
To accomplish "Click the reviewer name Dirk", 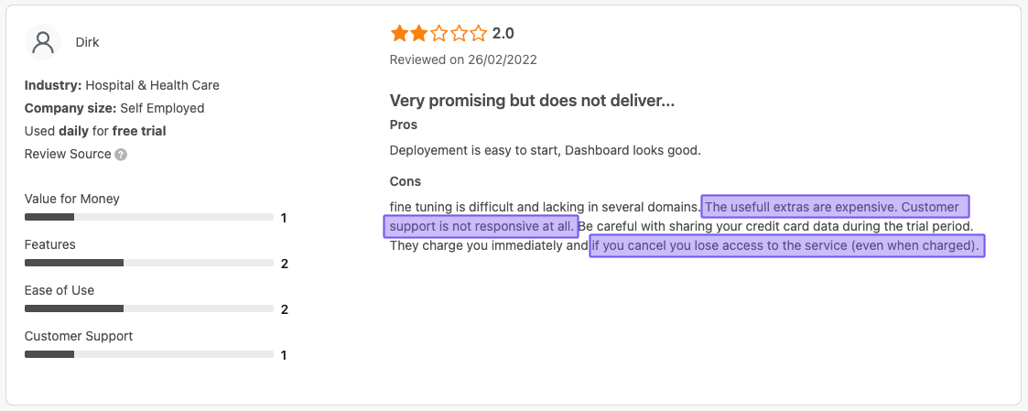I will [x=87, y=42].
